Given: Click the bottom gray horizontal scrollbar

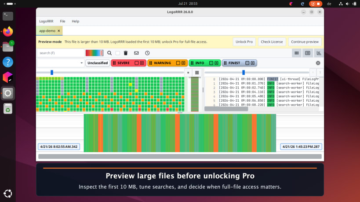Looking at the screenshot, I should pos(180,157).
